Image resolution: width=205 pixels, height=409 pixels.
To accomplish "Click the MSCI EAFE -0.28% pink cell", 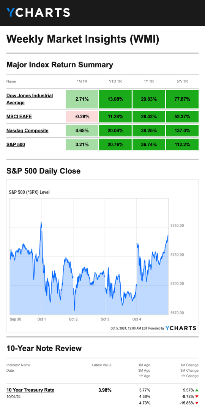I will (x=82, y=116).
